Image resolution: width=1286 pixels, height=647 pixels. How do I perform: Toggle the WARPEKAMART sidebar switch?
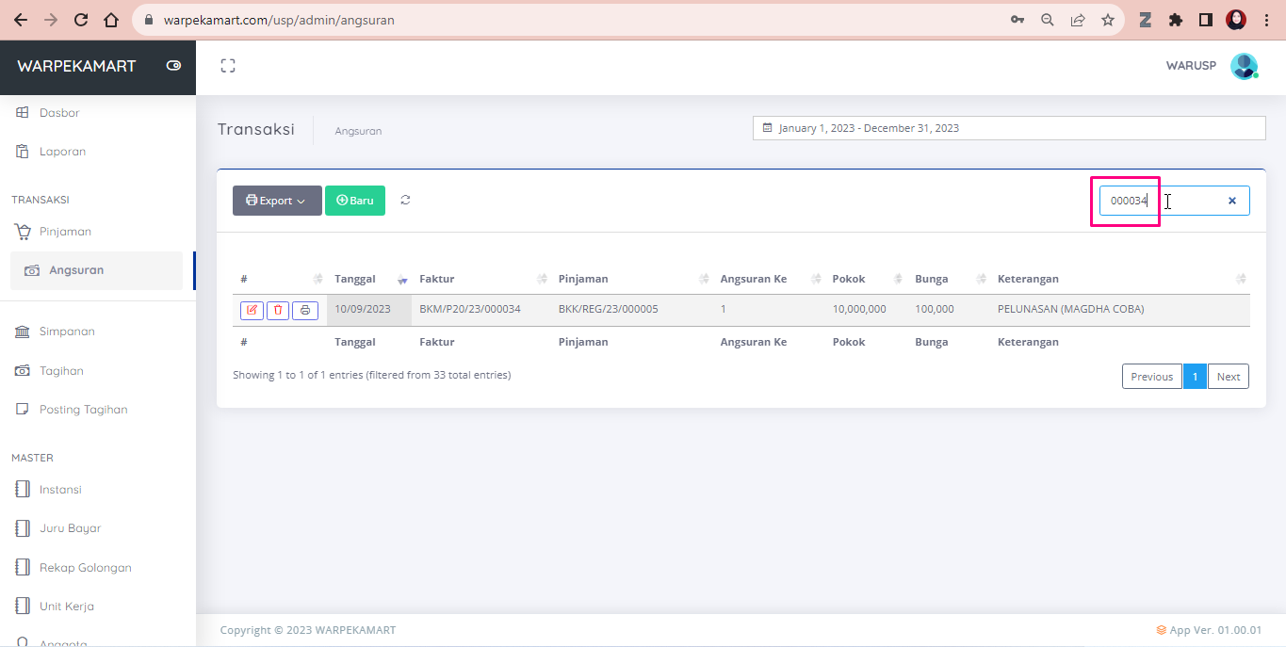pos(173,66)
